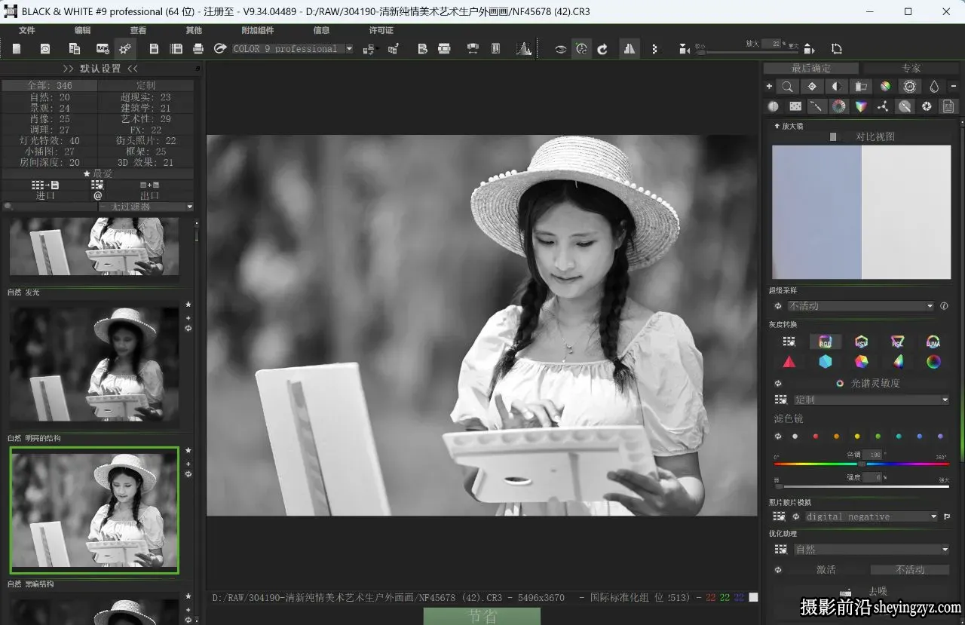Choose the blue hexagon conversion icon
Viewport: 965px width, 625px height.
tap(826, 362)
